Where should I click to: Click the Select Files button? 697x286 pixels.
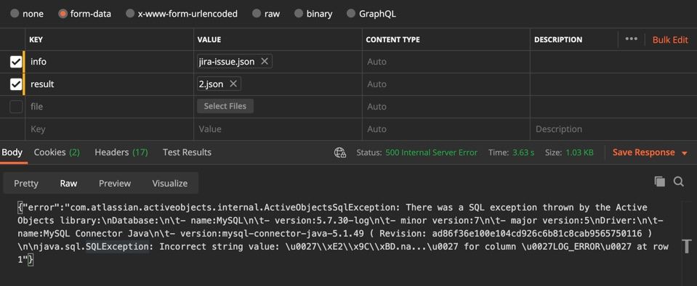tap(225, 106)
